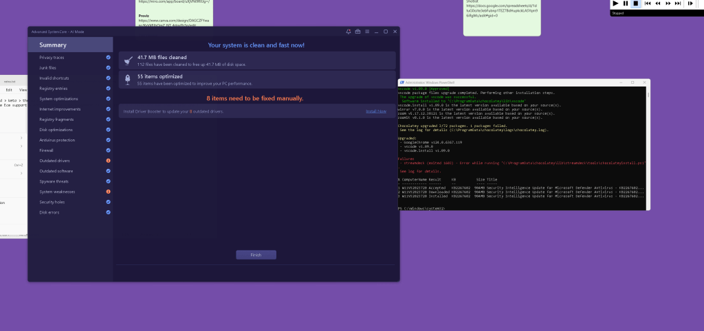Click the Invalid shortcuts checkmark
This screenshot has height=331, width=704.
[108, 78]
